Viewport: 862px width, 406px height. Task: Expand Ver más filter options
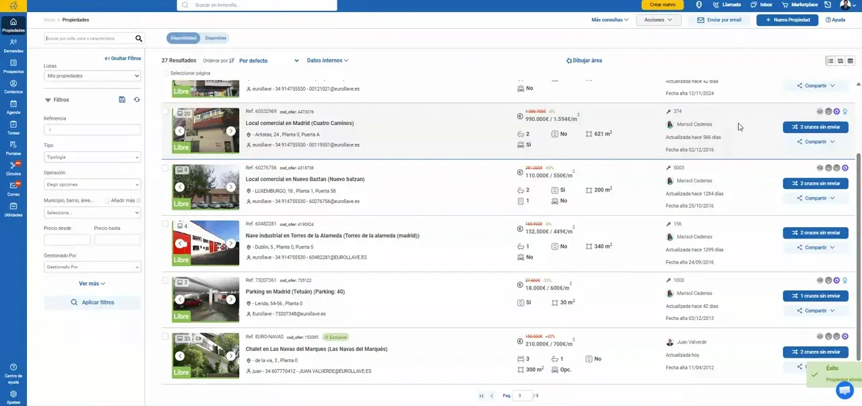click(92, 284)
